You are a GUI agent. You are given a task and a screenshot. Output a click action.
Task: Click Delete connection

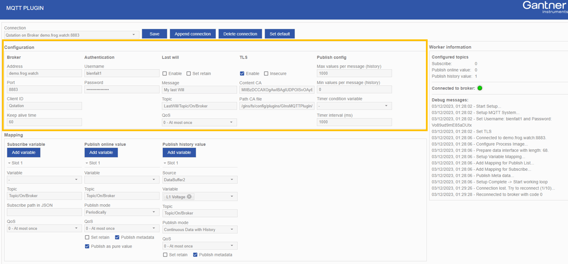coord(240,34)
